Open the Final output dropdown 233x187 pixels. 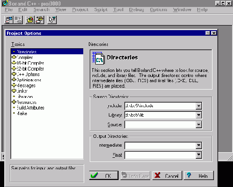click(199, 155)
